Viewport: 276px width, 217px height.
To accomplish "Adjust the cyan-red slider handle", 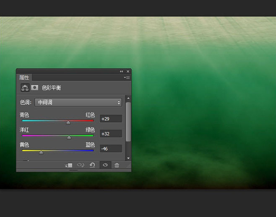I will pyautogui.click(x=68, y=123).
